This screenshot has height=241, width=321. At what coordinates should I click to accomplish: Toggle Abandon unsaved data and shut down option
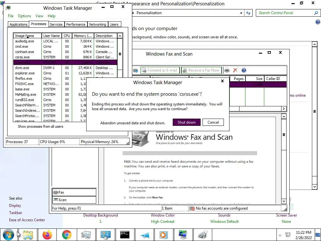click(133, 123)
